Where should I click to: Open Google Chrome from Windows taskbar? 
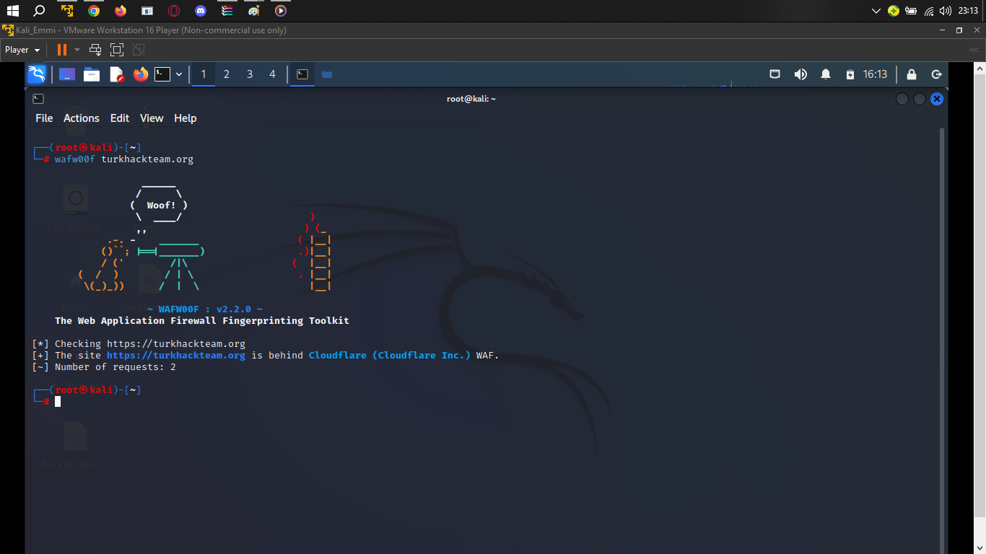pos(94,11)
